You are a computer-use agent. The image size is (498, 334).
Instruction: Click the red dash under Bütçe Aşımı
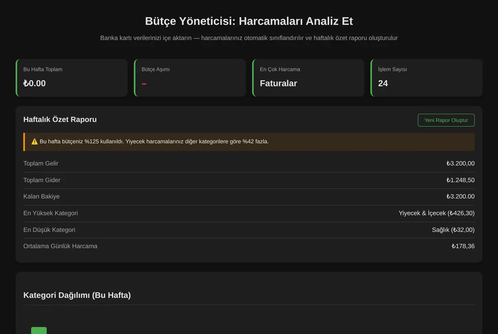coord(144,84)
